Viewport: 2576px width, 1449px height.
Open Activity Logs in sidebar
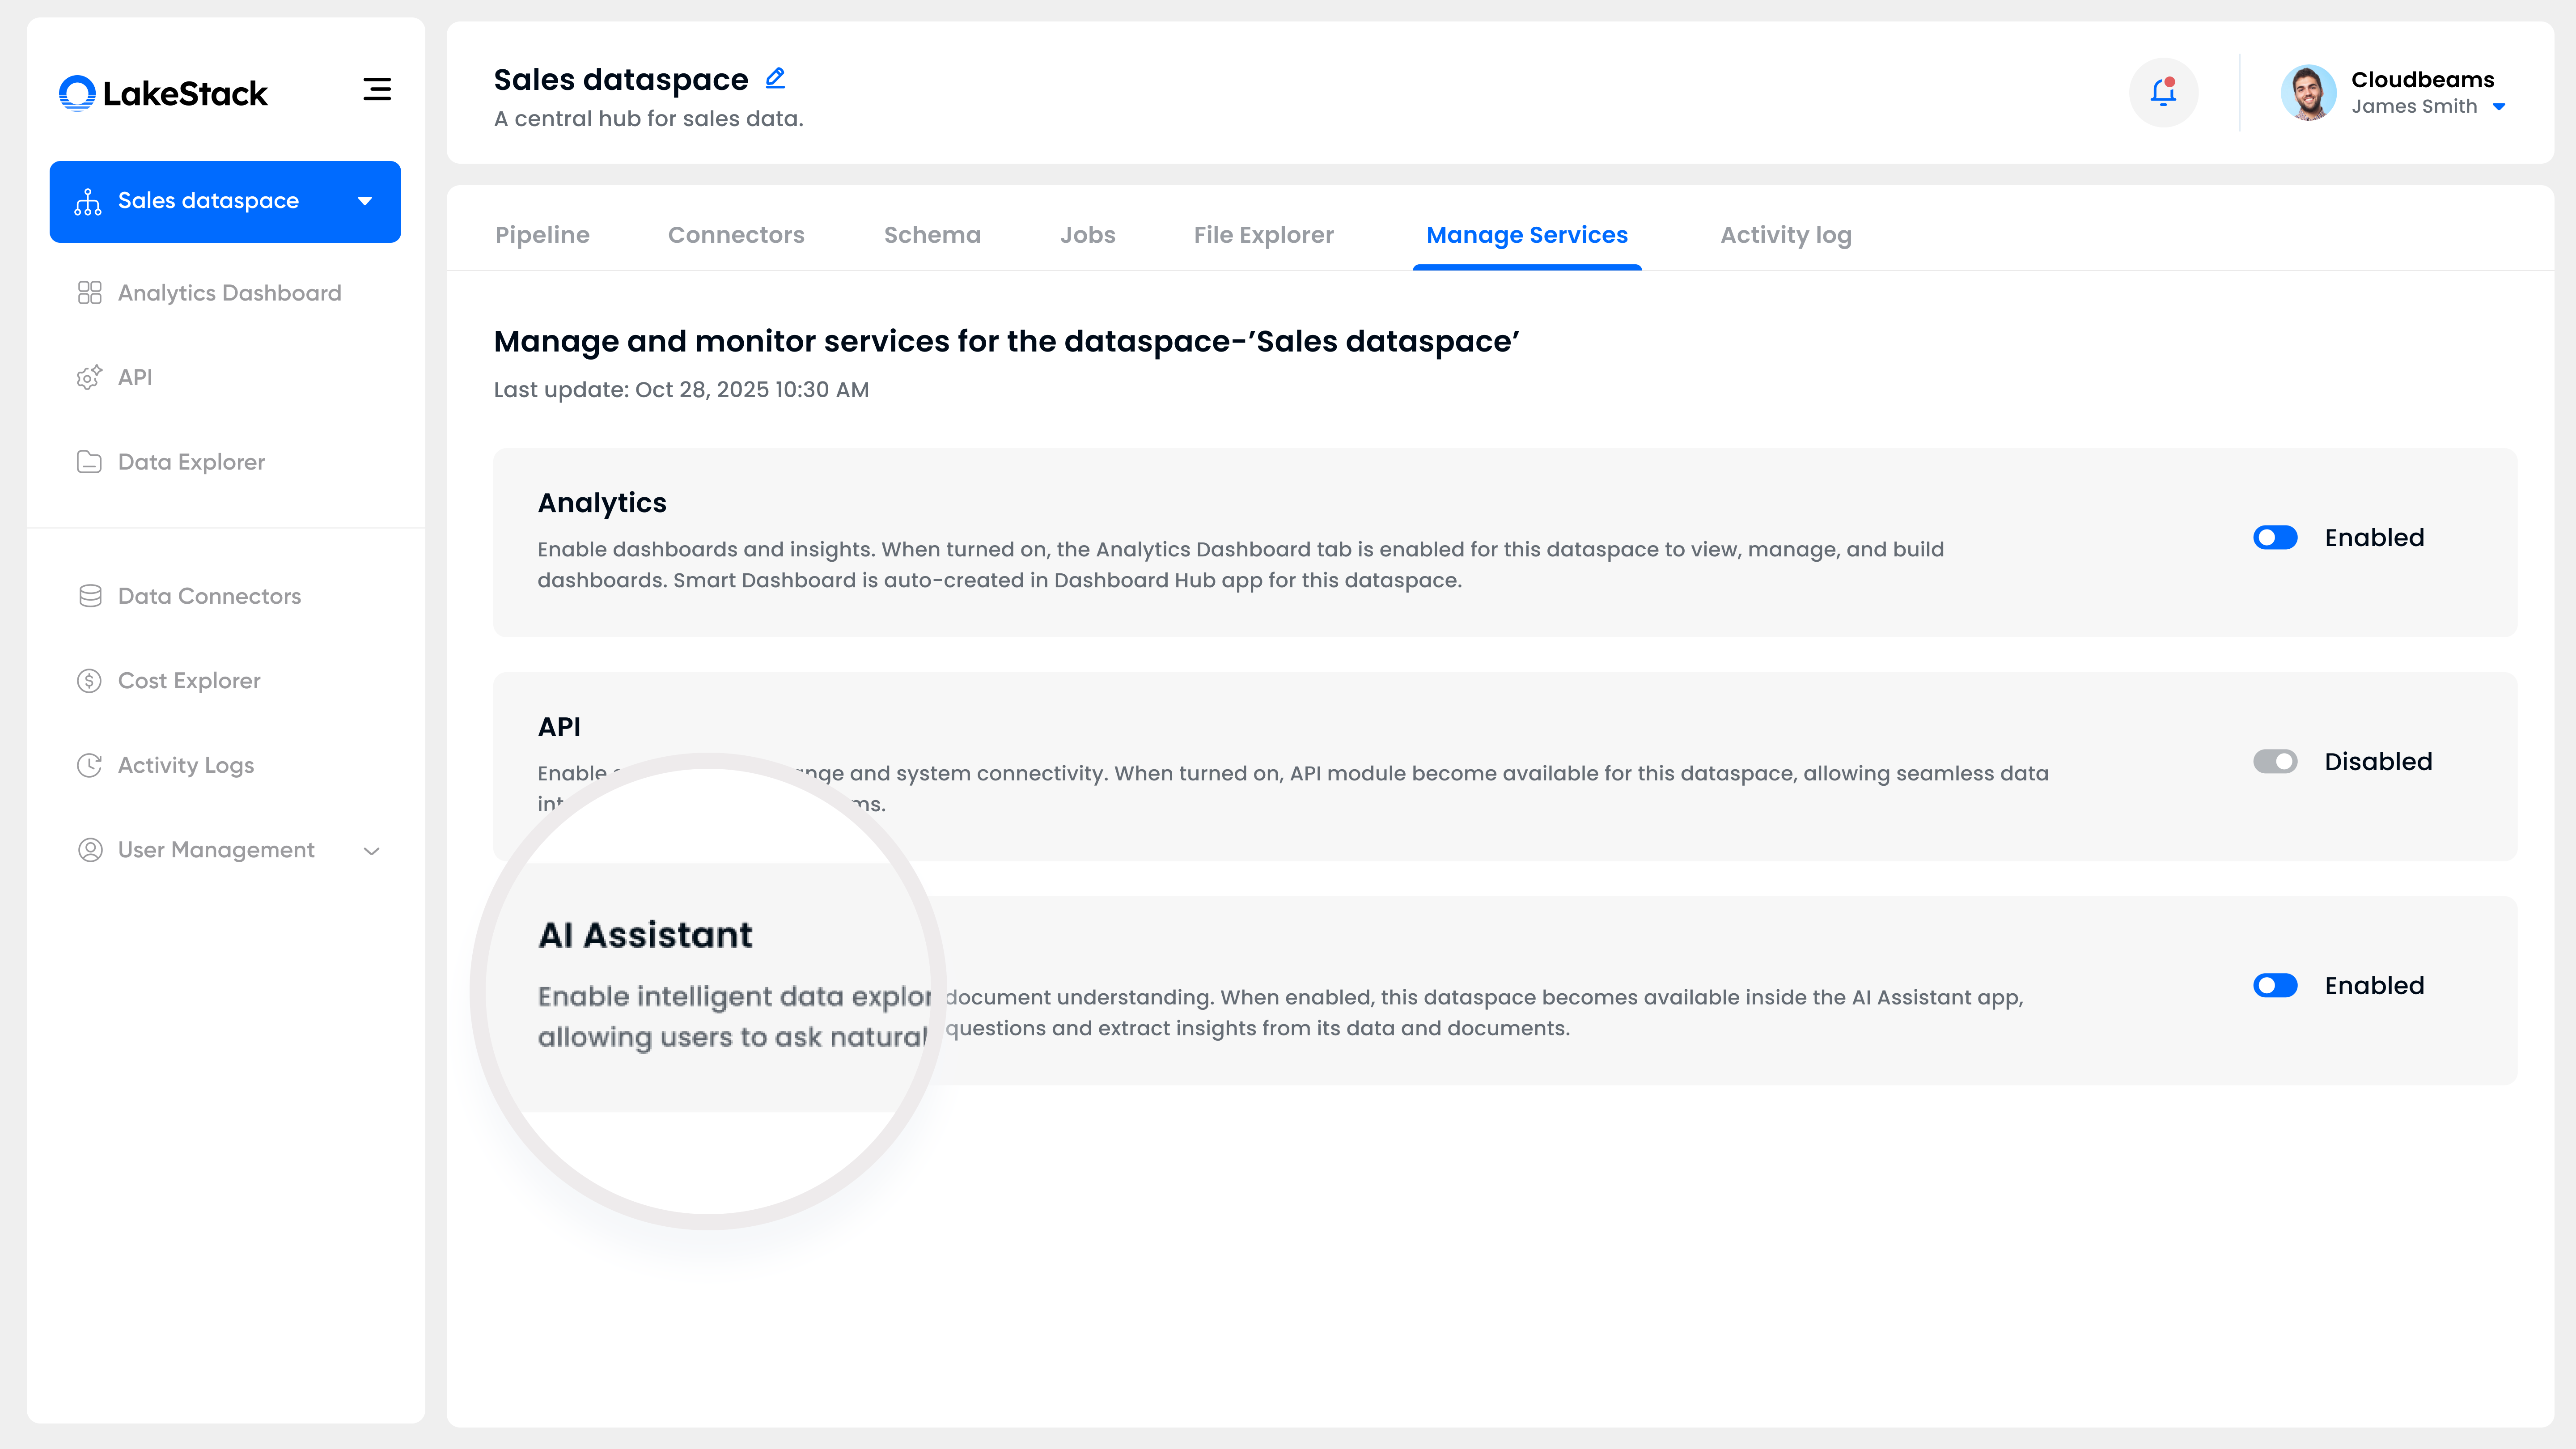pyautogui.click(x=186, y=765)
